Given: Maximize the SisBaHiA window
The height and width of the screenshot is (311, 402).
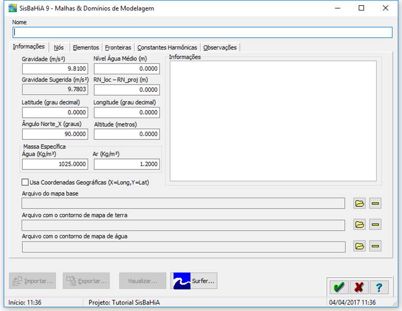Looking at the screenshot, I should [x=361, y=8].
